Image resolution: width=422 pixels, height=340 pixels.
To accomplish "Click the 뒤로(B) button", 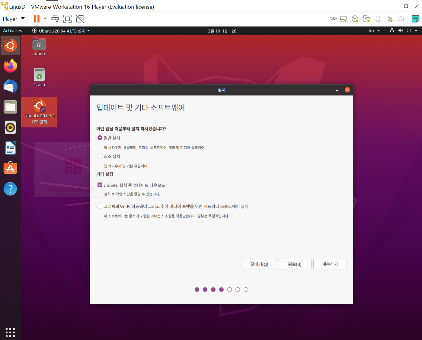I will click(295, 264).
